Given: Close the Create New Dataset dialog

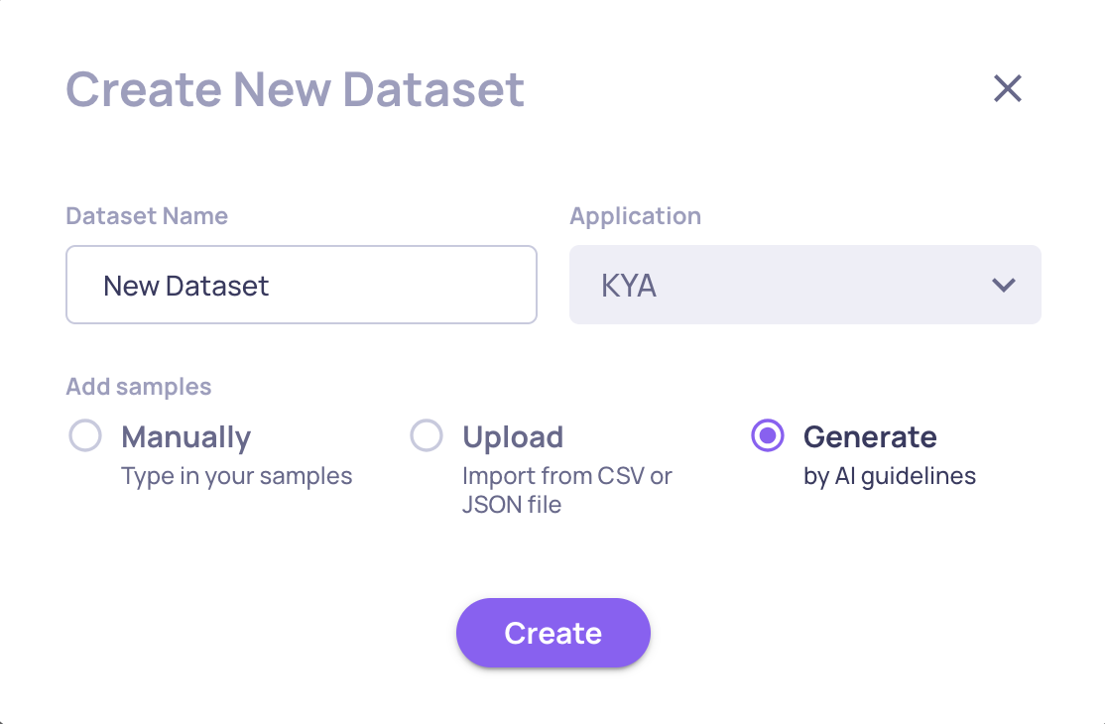Looking at the screenshot, I should pos(1007,89).
